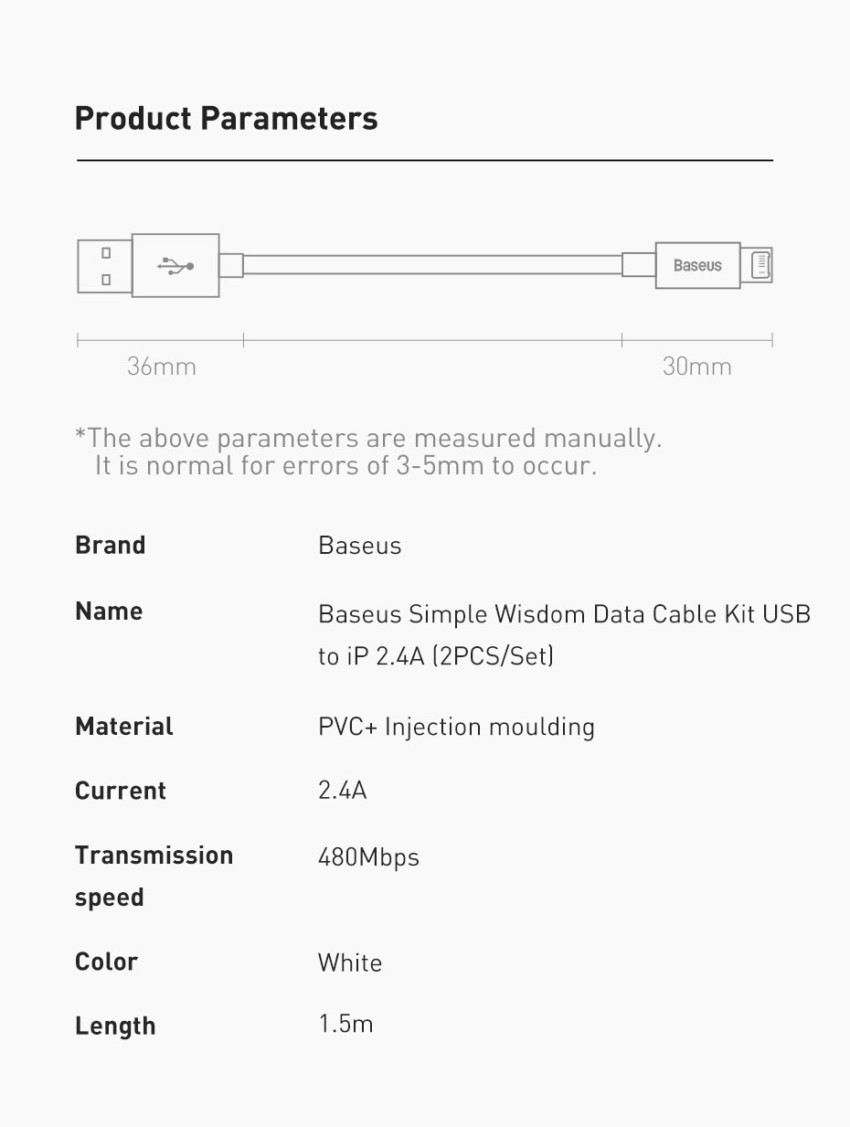
Task: Click the Brand label
Action: [x=110, y=545]
